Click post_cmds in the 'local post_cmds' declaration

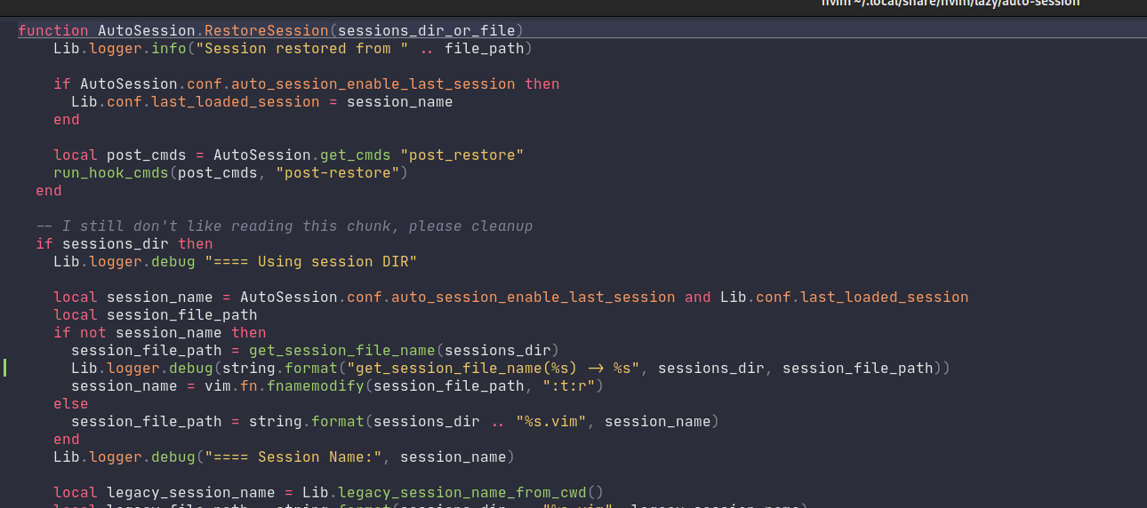[x=147, y=155]
